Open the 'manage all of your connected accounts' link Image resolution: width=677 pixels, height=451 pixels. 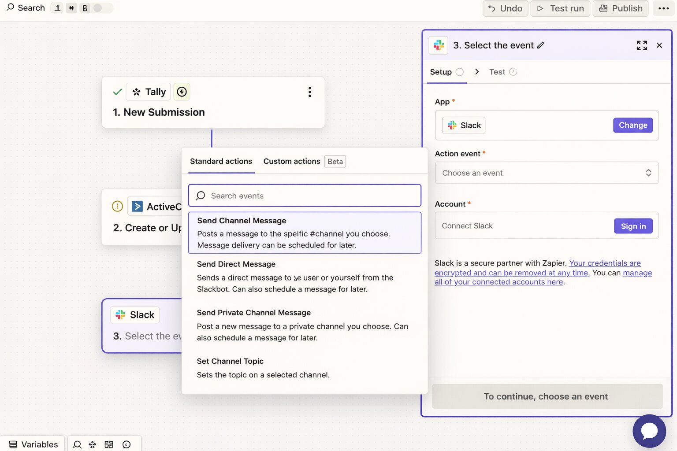point(543,277)
